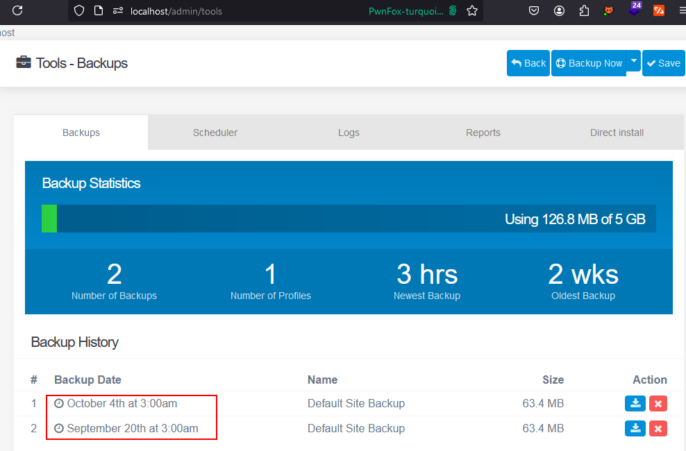
Task: Open the Logs tab
Action: [349, 133]
